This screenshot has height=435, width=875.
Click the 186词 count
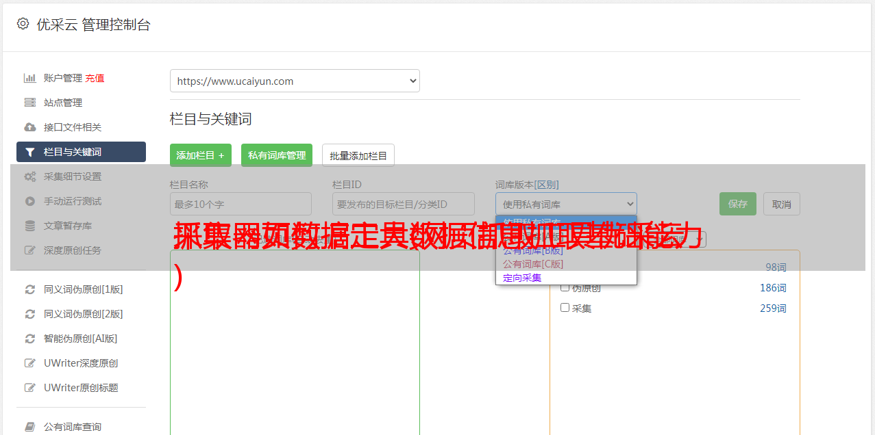773,288
